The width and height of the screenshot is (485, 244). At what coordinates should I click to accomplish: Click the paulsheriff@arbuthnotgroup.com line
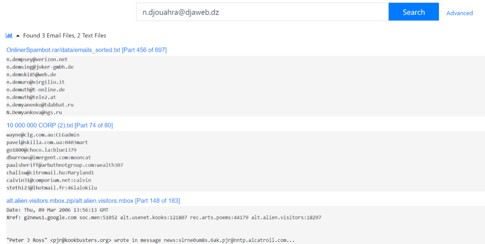tap(65, 165)
